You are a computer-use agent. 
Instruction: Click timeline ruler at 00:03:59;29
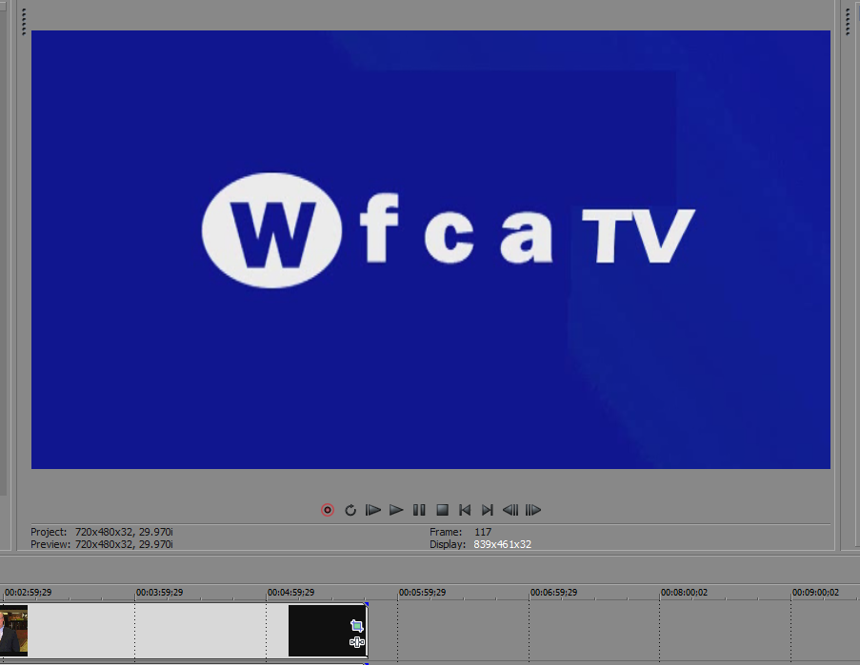coord(159,592)
